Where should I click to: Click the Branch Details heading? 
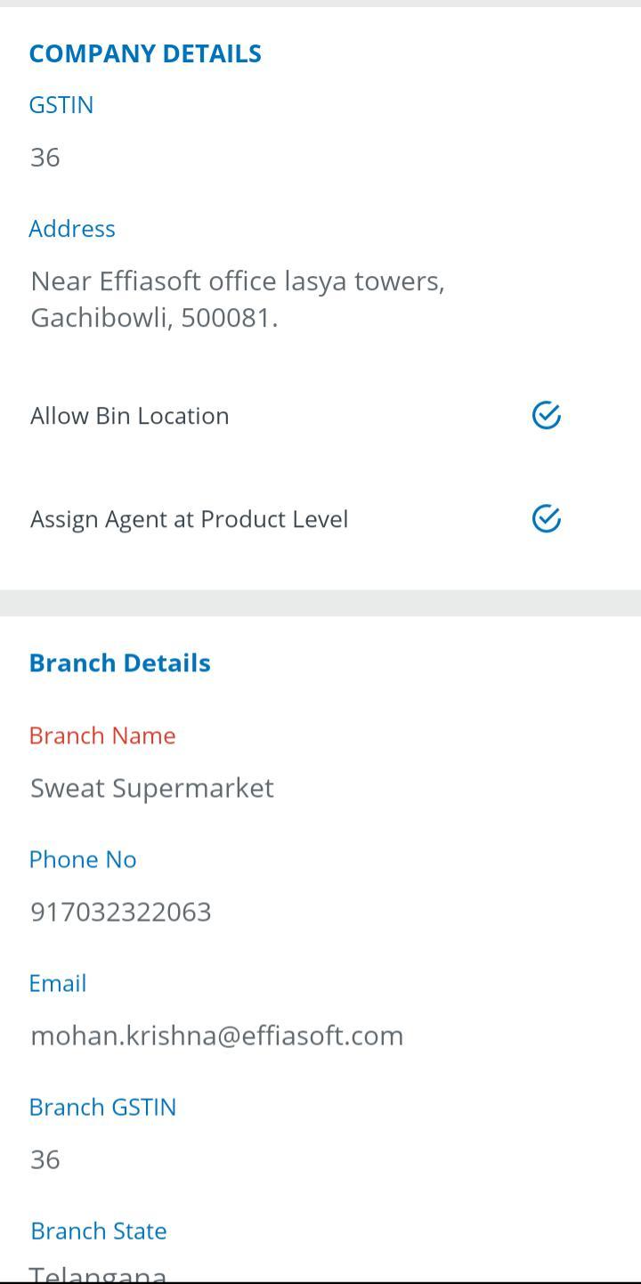click(x=120, y=662)
